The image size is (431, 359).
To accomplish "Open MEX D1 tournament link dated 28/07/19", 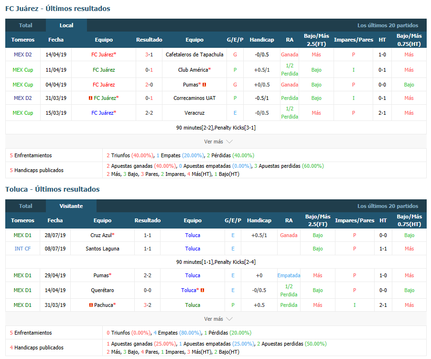I will pyautogui.click(x=22, y=235).
